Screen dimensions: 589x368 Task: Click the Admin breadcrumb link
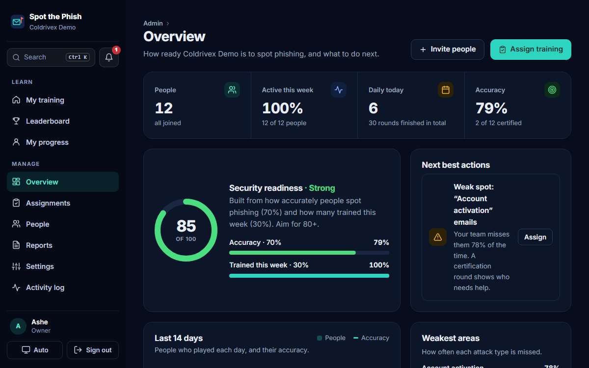click(153, 24)
